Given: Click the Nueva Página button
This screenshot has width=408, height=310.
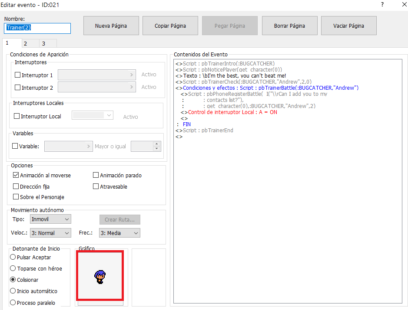Looking at the screenshot, I should 111,26.
